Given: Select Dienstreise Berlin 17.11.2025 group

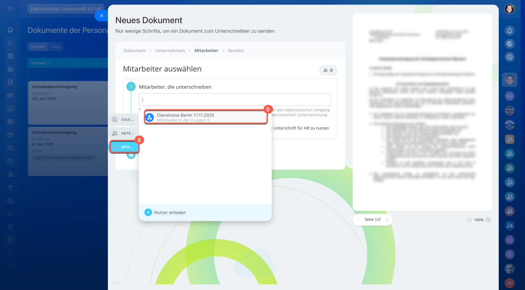Looking at the screenshot, I should tap(205, 118).
